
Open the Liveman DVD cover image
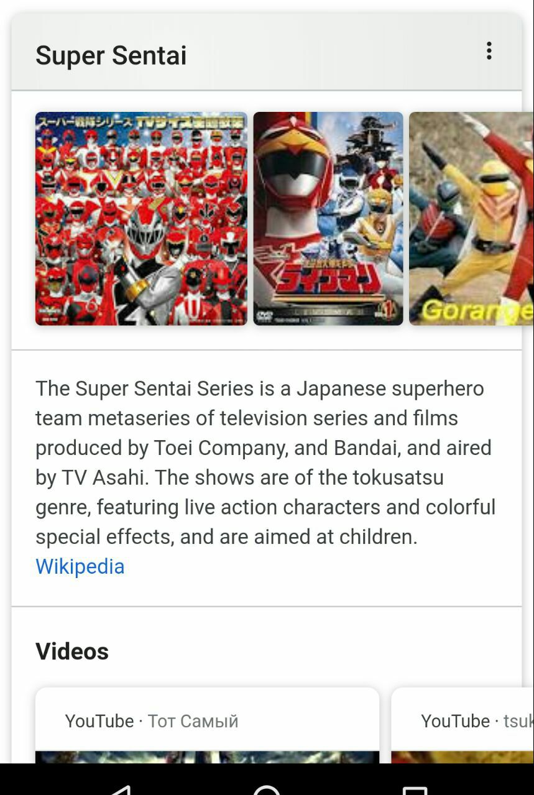tap(328, 218)
